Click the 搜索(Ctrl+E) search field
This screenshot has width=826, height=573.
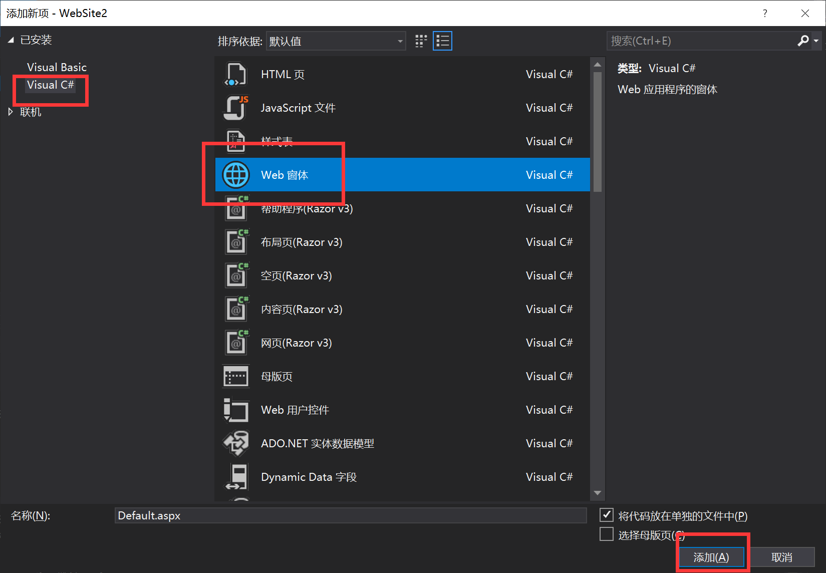pyautogui.click(x=701, y=41)
